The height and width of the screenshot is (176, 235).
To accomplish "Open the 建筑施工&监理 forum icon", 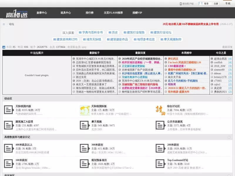I will coord(9,126).
